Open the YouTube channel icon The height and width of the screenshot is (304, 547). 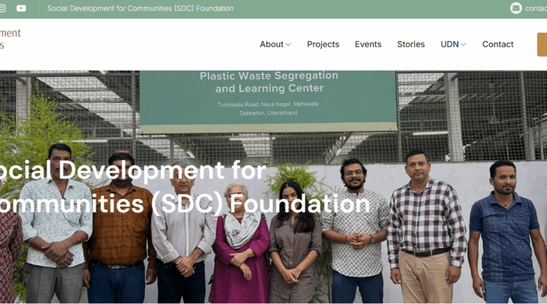[x=21, y=8]
